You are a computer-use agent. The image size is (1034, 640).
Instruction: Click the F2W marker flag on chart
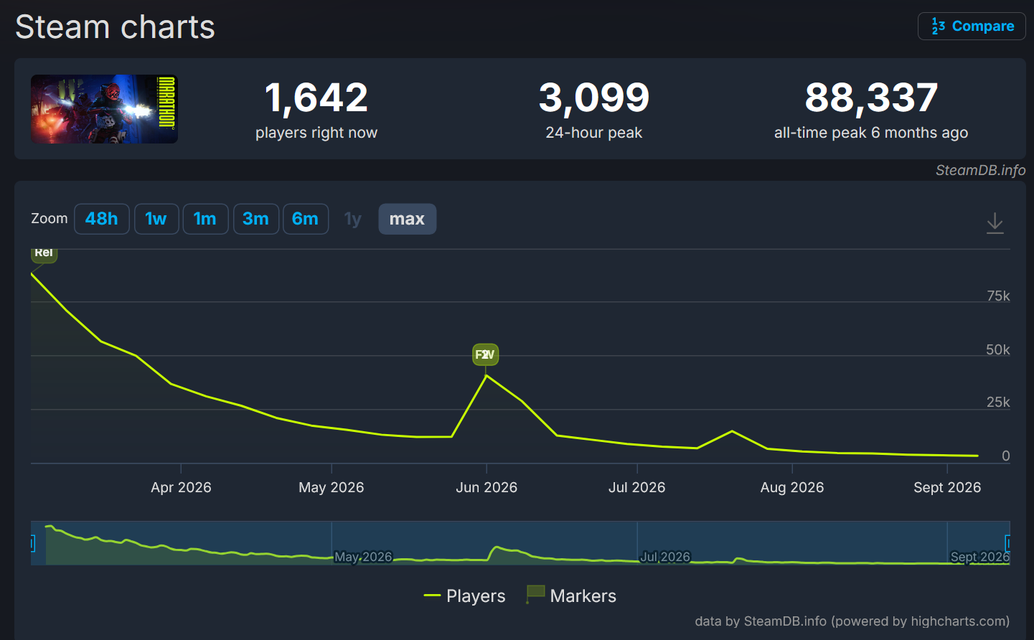[x=486, y=354]
